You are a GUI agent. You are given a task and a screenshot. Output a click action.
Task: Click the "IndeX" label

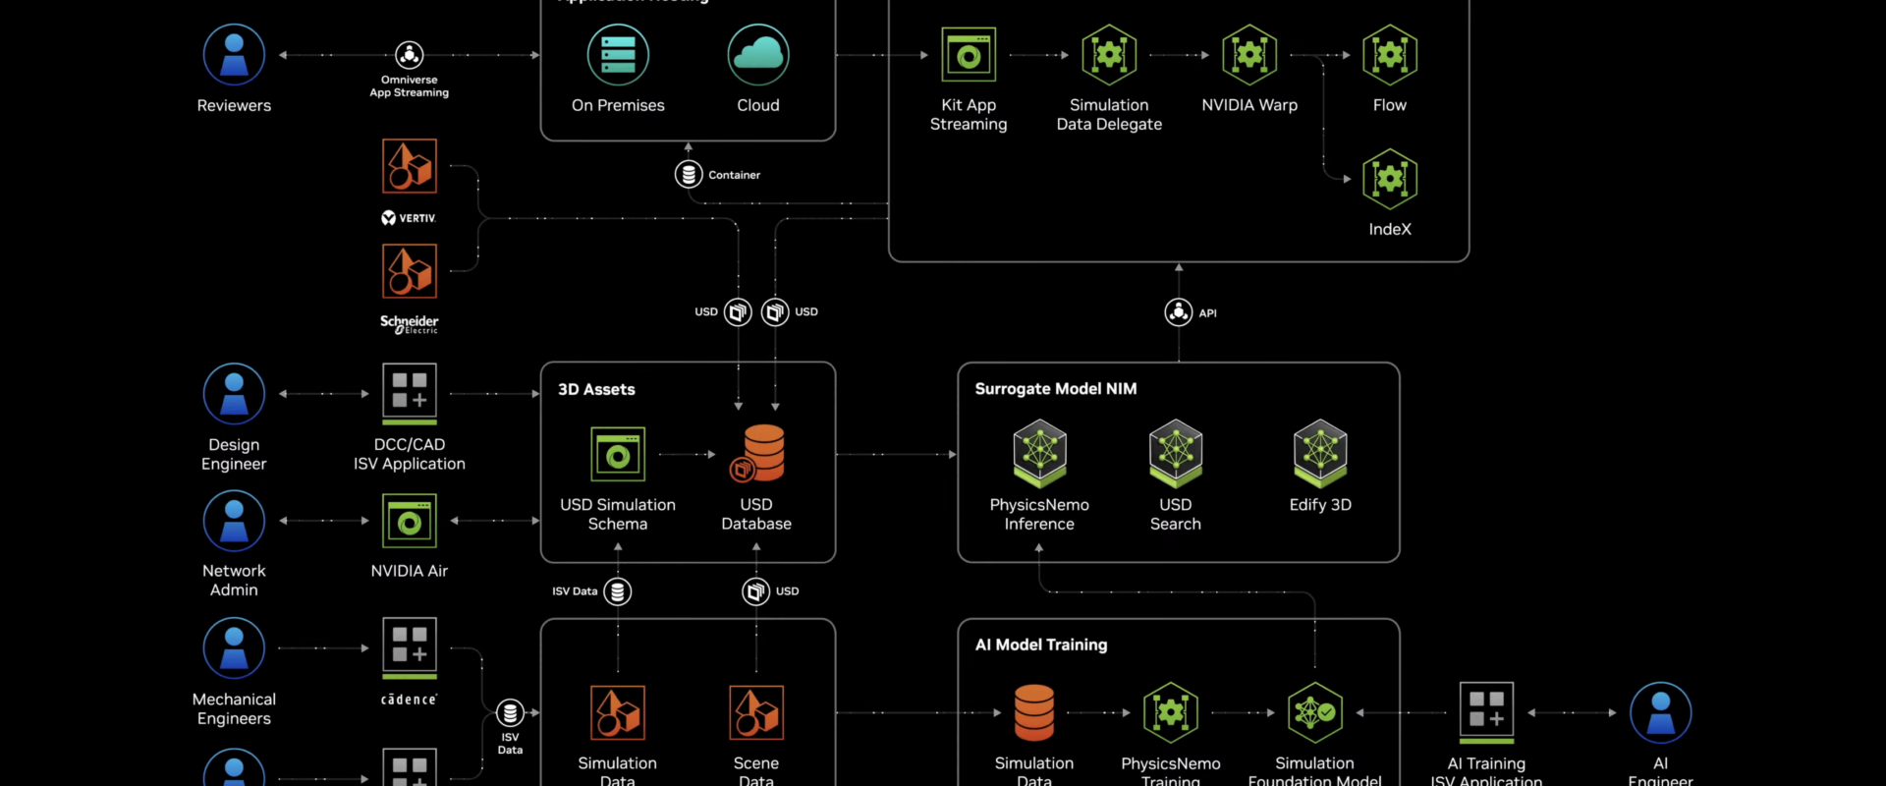[1390, 229]
